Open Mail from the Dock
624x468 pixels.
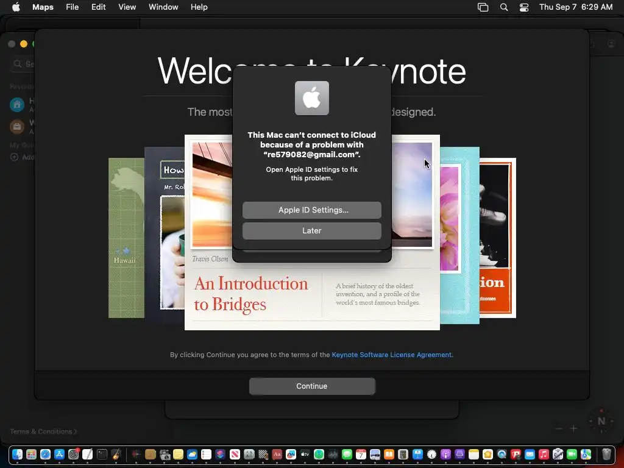point(530,454)
